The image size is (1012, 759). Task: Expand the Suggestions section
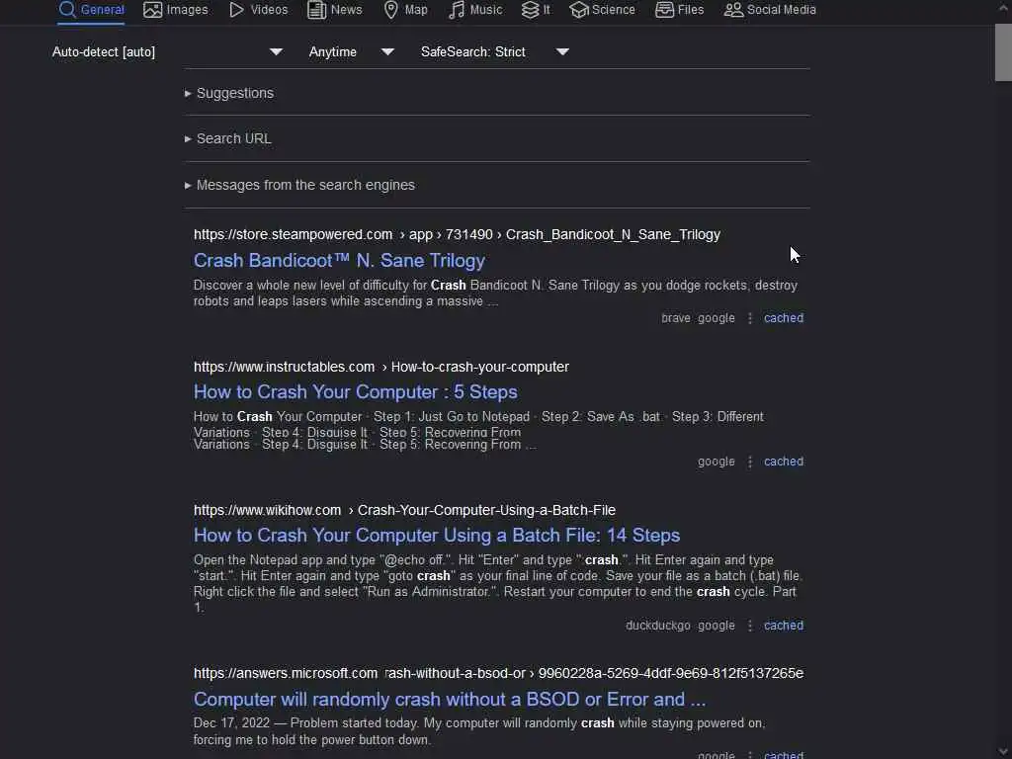235,93
